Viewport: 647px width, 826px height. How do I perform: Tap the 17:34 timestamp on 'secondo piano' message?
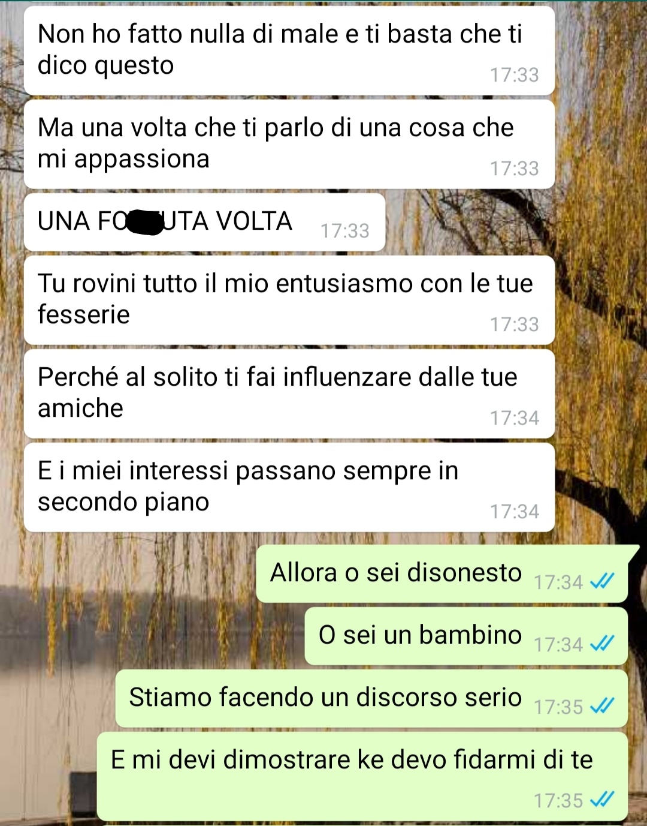click(x=515, y=512)
